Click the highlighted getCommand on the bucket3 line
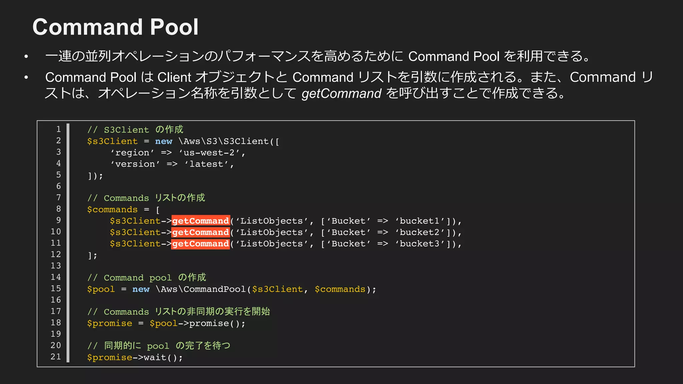The width and height of the screenshot is (683, 384). [x=200, y=244]
